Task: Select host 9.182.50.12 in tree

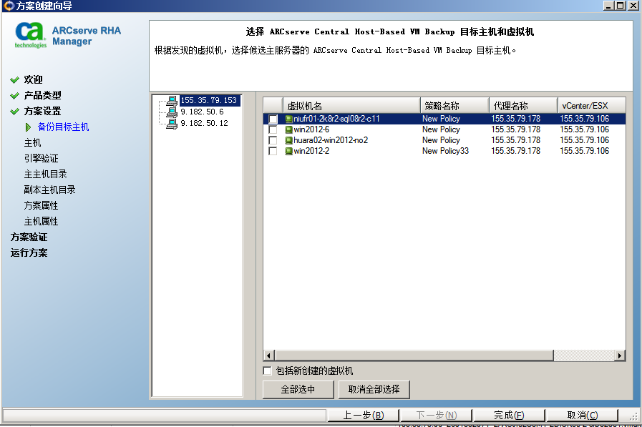Action: [x=204, y=123]
